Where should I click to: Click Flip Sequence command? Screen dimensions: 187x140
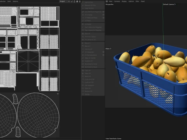pyautogui.click(x=93, y=86)
